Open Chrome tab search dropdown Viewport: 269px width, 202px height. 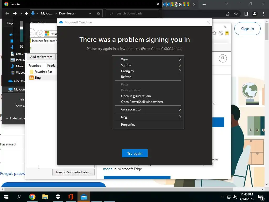click(x=227, y=4)
